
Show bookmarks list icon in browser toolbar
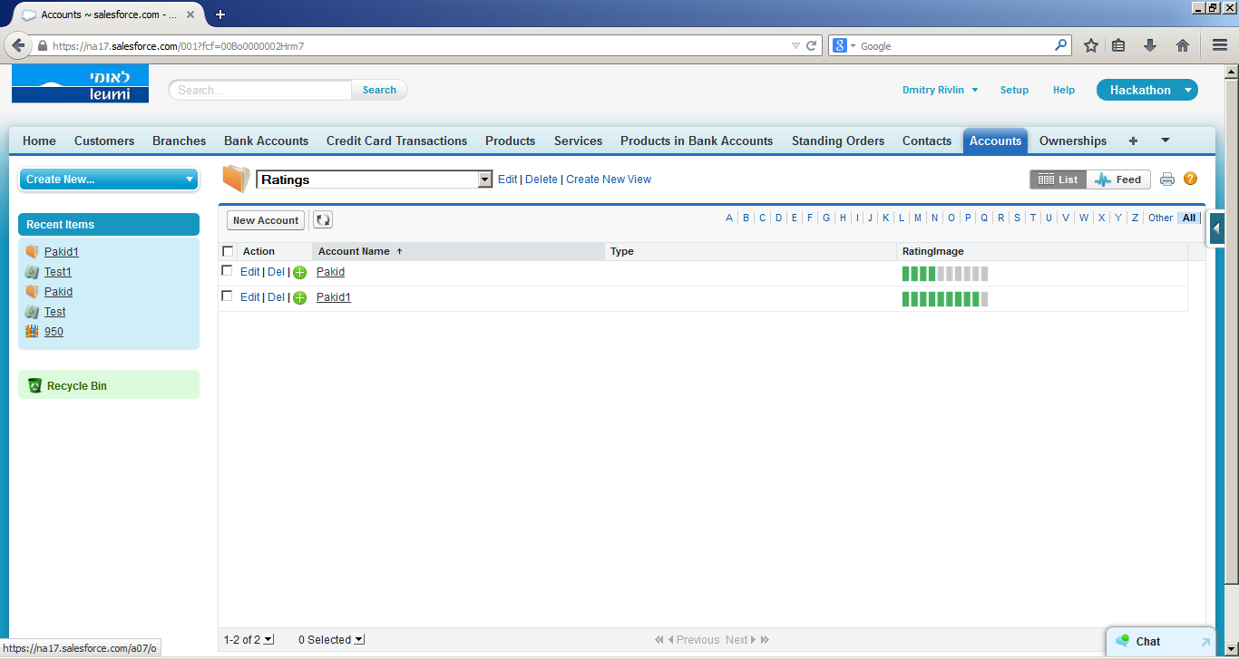click(x=1118, y=45)
